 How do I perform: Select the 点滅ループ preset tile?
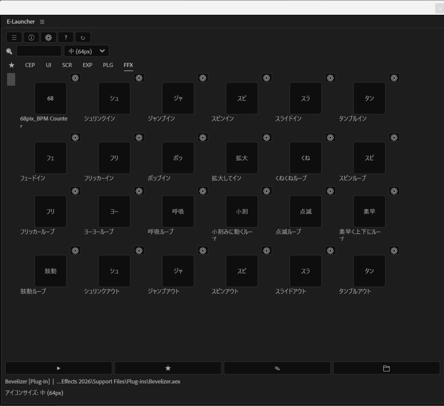306,212
